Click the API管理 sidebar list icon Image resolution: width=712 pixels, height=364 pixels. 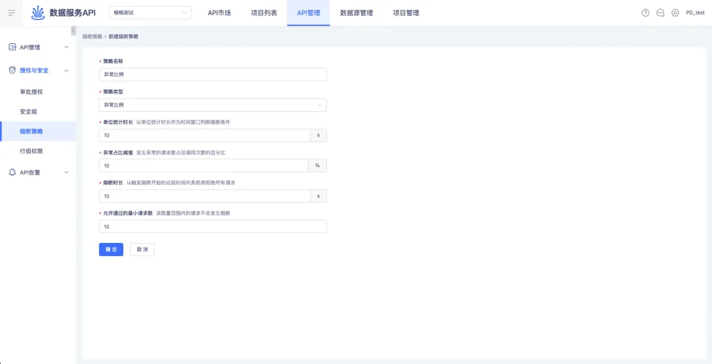point(13,47)
